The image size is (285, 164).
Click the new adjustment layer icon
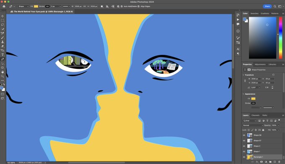(266, 161)
